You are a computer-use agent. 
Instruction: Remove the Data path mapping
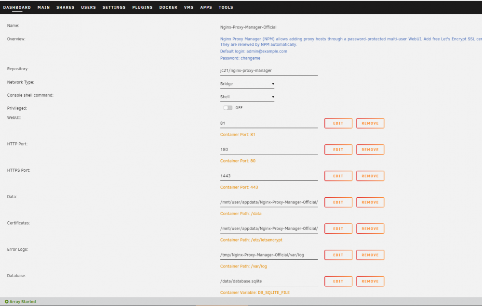click(370, 202)
